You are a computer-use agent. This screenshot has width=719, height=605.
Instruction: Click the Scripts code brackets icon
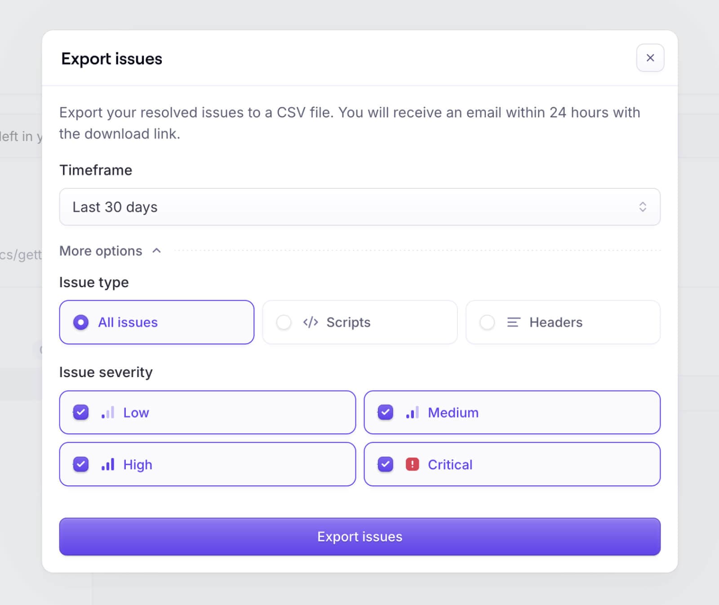tap(311, 322)
